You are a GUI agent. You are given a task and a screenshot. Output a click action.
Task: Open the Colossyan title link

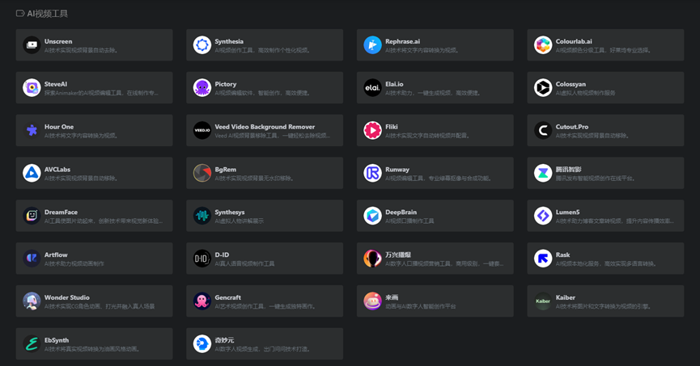click(x=571, y=84)
